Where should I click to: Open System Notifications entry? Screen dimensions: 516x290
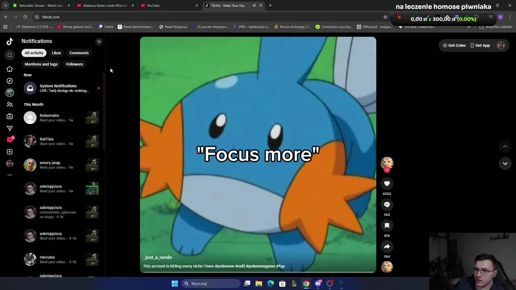click(61, 88)
